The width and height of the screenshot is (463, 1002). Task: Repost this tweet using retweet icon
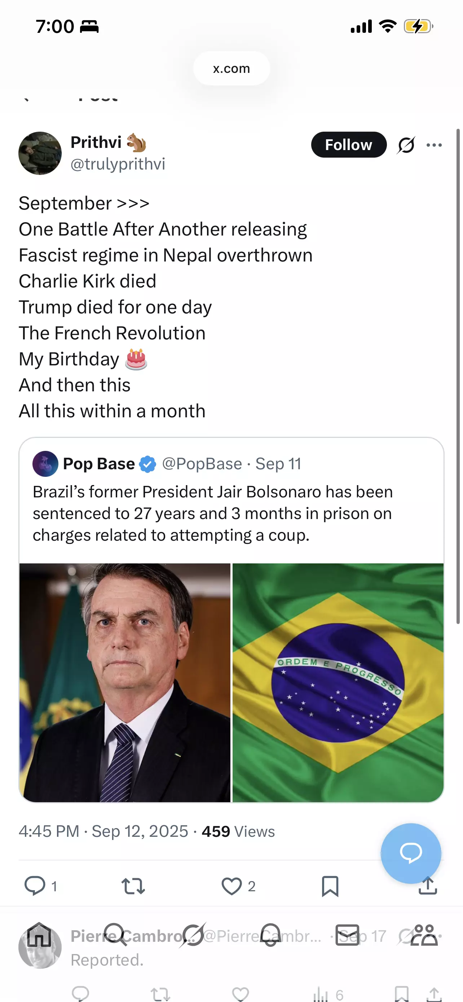[x=133, y=886]
